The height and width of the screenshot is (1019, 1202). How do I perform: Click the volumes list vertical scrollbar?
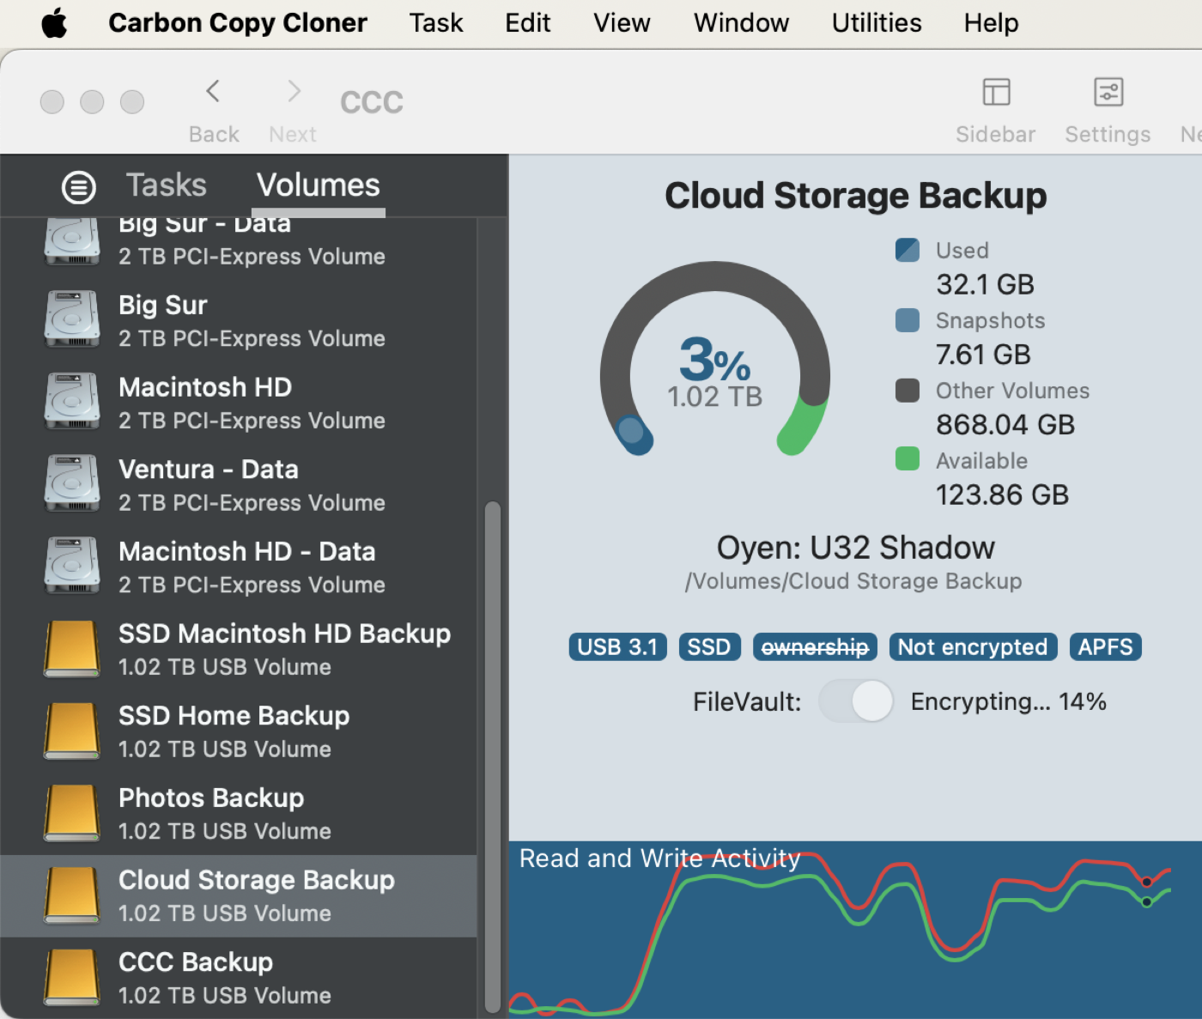click(493, 757)
